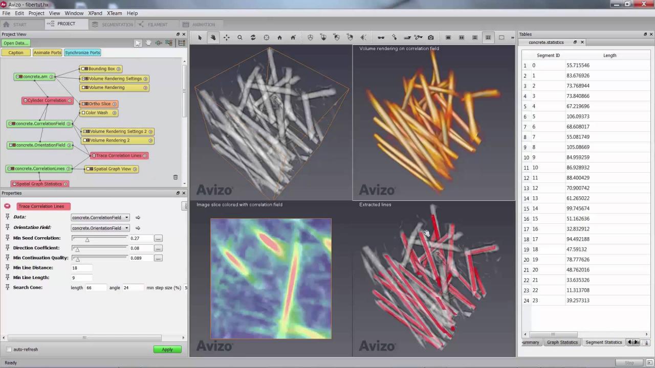Screen dimensions: 655x368
Task: Select the Interact arrow tool in viewer toolbar
Action: (x=200, y=37)
